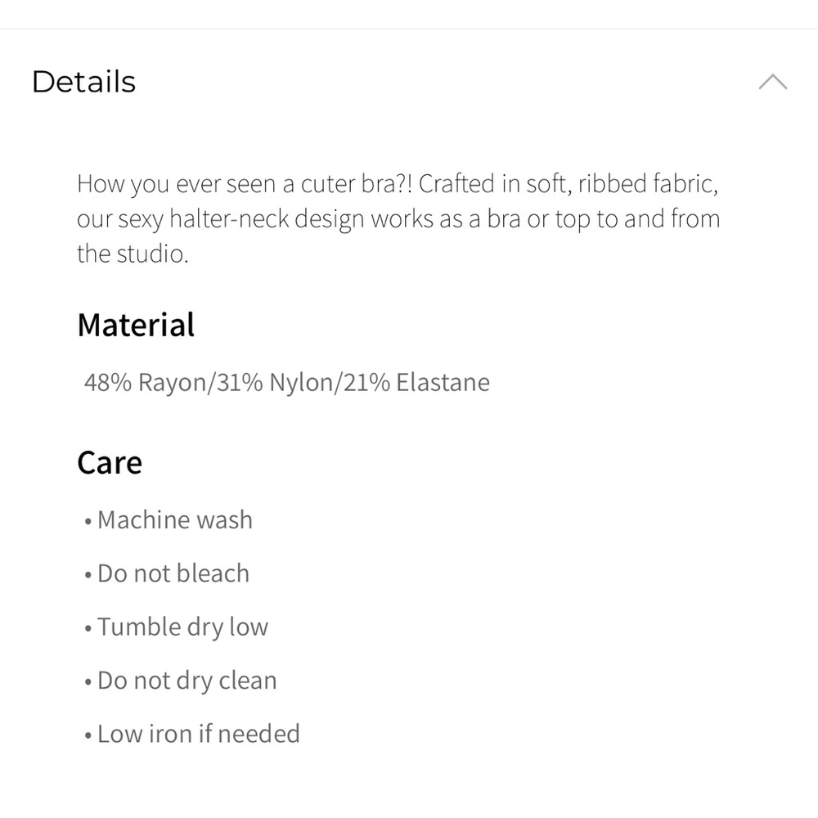
Task: Collapse the Details section using the chevron
Action: coord(772,82)
